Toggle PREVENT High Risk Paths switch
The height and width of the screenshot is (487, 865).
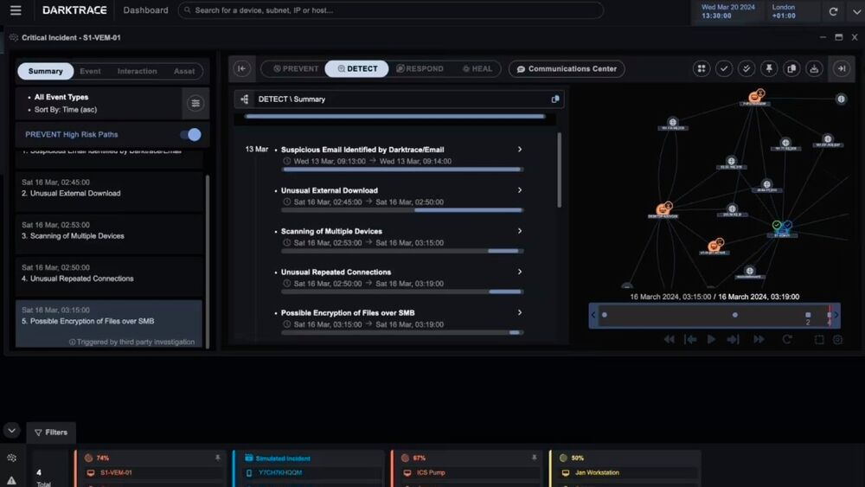point(189,135)
